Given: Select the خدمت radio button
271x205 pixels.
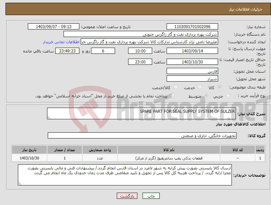Looking at the screenshot, I should coord(200,87).
